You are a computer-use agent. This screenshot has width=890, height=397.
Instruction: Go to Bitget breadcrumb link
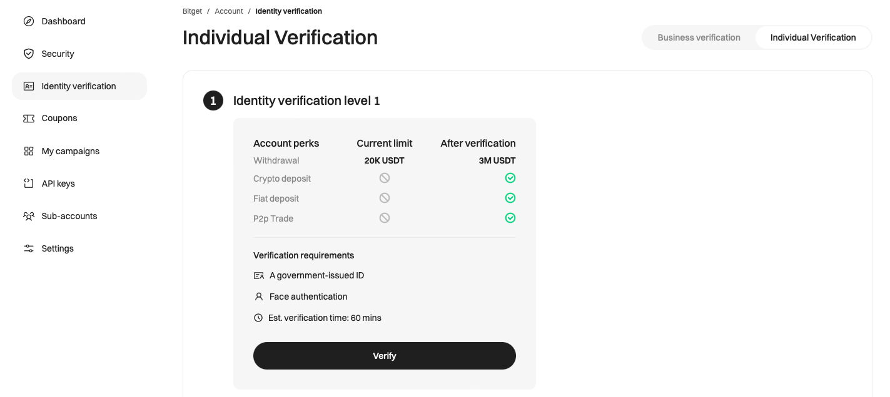pyautogui.click(x=192, y=11)
